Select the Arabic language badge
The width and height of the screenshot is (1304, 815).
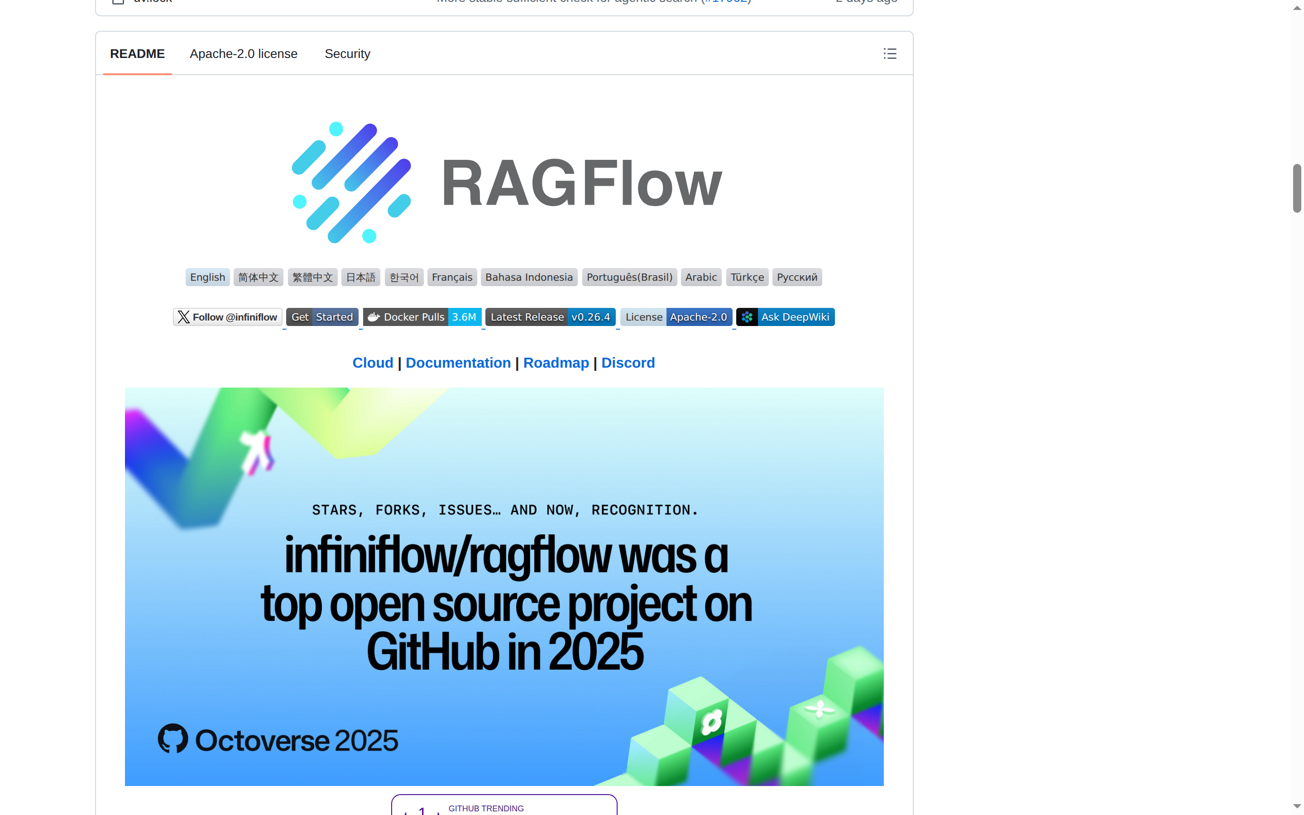point(701,277)
